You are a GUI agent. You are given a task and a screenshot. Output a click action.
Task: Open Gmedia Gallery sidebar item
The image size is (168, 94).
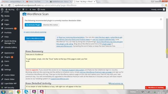click(x=10, y=47)
